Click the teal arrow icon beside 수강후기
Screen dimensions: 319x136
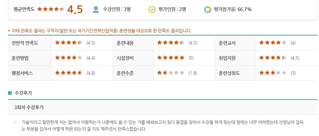(x=10, y=93)
